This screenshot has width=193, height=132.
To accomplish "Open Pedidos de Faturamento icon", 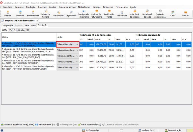I will tap(96, 14).
